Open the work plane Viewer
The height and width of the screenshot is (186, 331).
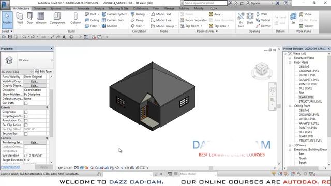point(306,26)
